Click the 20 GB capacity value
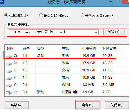This screenshot has width=130, height=110. 107,56
